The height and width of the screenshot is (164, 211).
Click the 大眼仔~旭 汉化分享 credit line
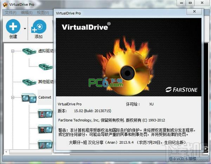[128, 142]
